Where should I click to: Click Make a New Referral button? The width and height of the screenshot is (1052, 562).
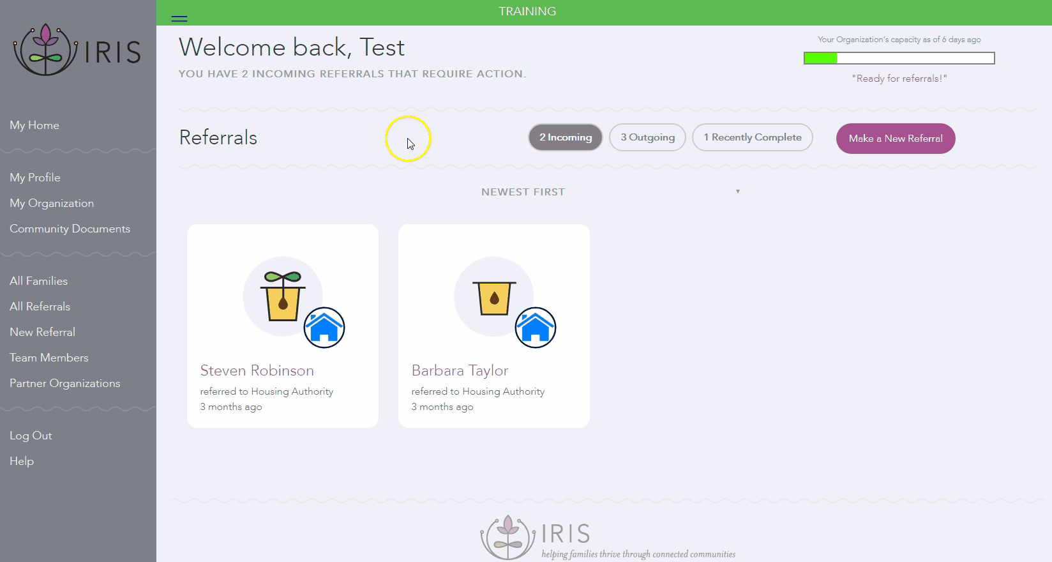click(895, 139)
